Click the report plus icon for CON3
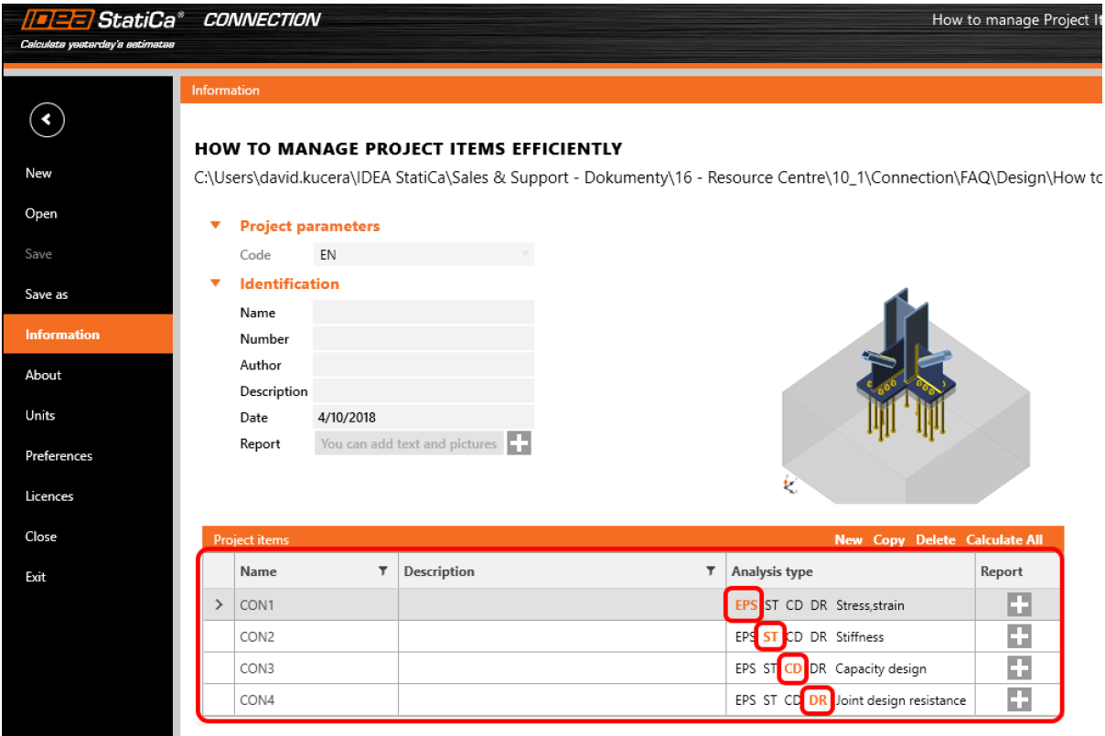Screen dimensions: 1105x736 1019,668
